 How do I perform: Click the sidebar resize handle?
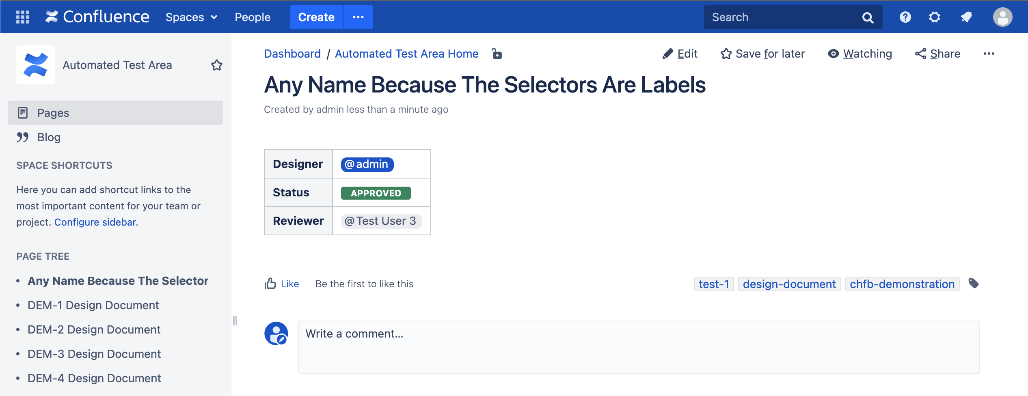click(235, 321)
